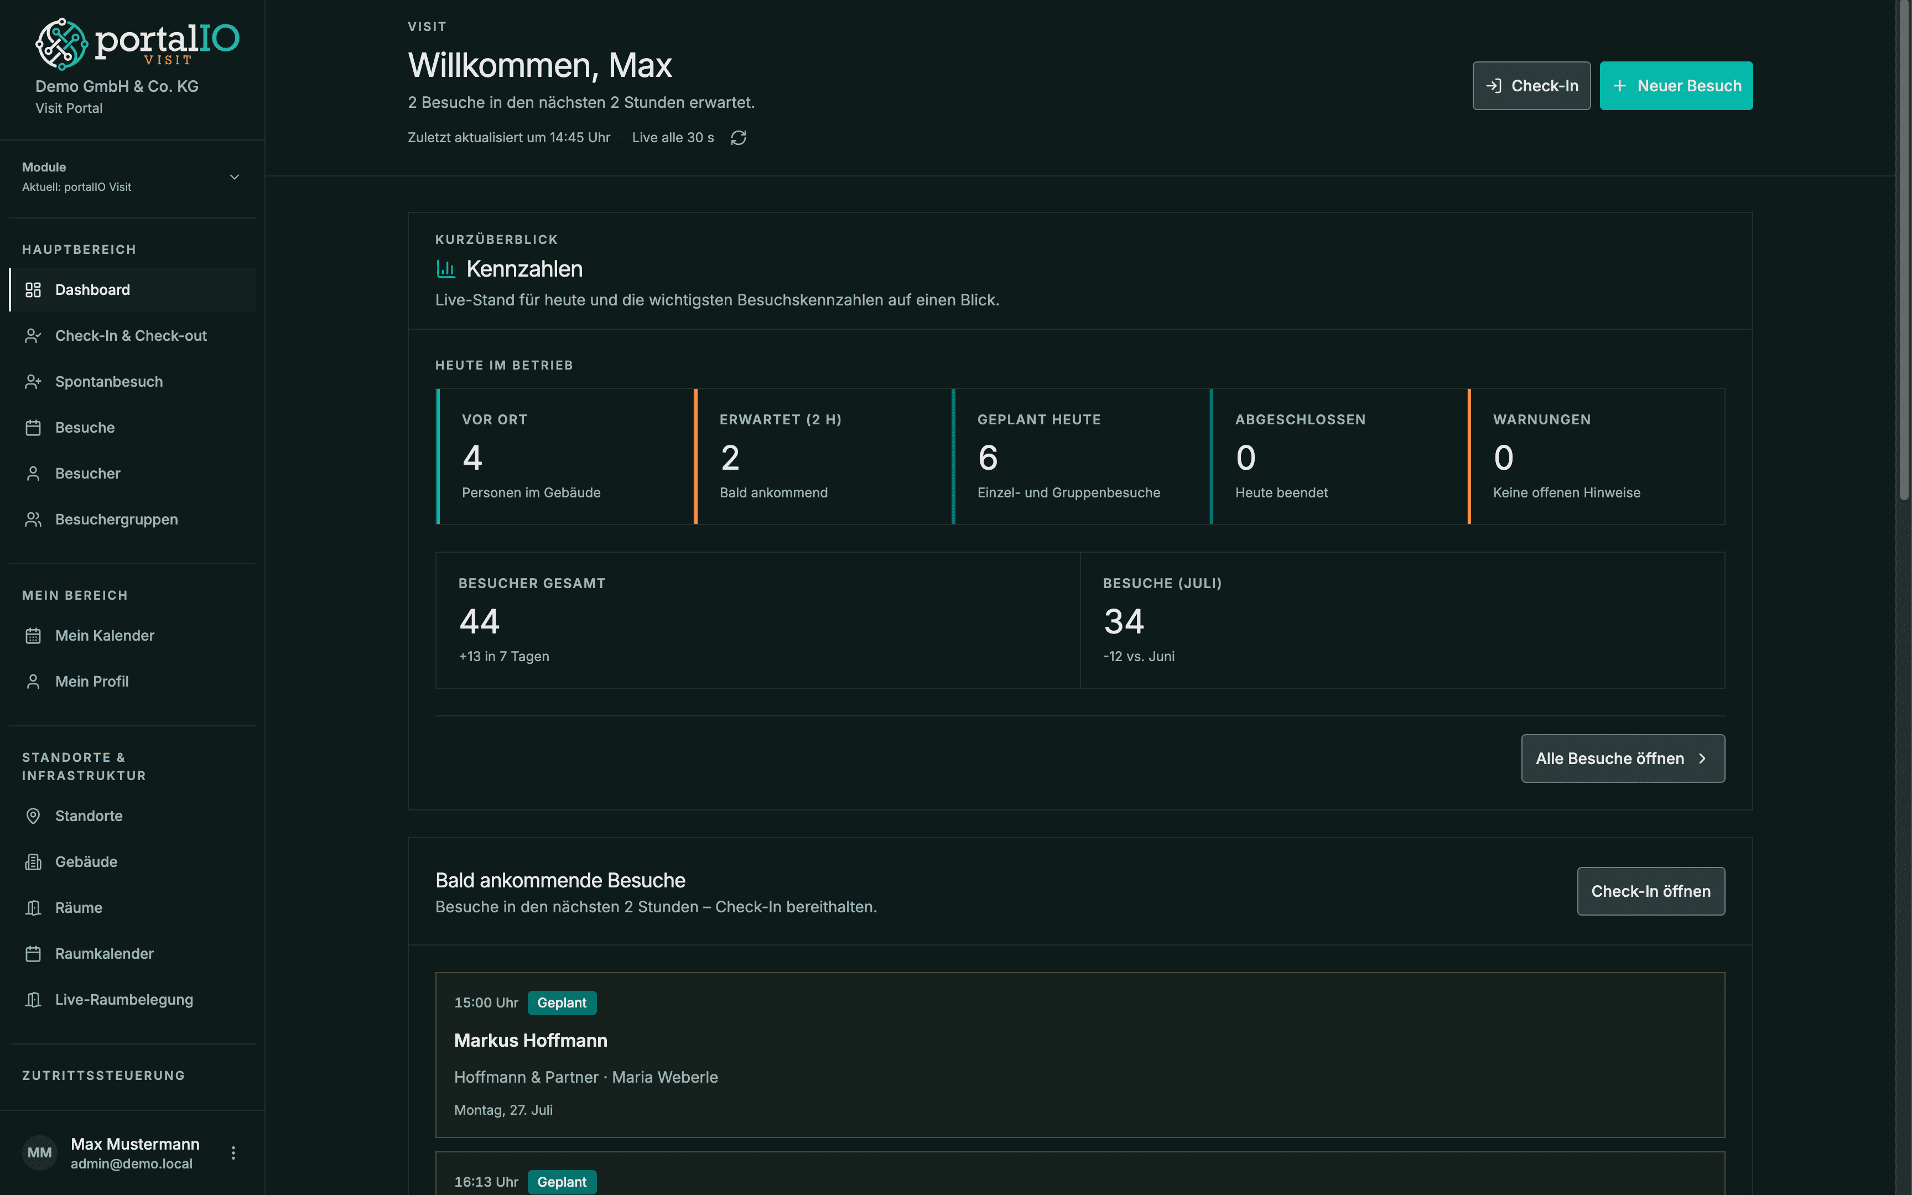1912x1195 pixels.
Task: Click the Check-In öffnen button
Action: tap(1650, 891)
